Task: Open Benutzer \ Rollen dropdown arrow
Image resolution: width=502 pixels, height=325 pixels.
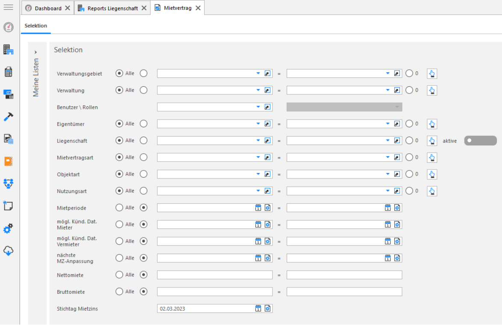Action: [258, 107]
